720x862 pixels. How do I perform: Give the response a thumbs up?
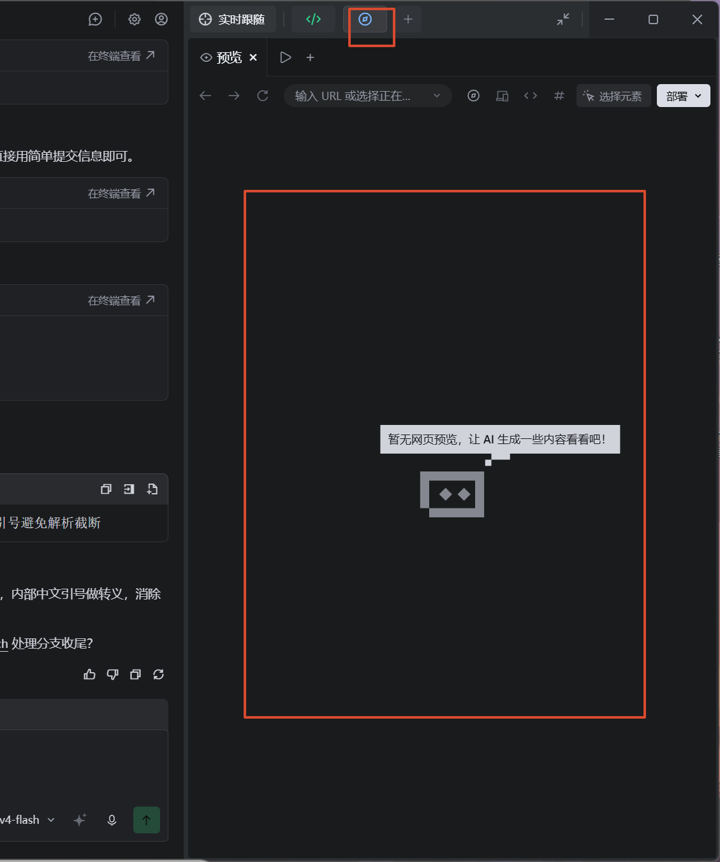point(90,674)
